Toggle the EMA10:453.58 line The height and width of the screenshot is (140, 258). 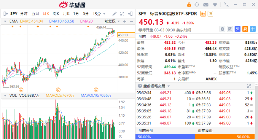point(62,21)
